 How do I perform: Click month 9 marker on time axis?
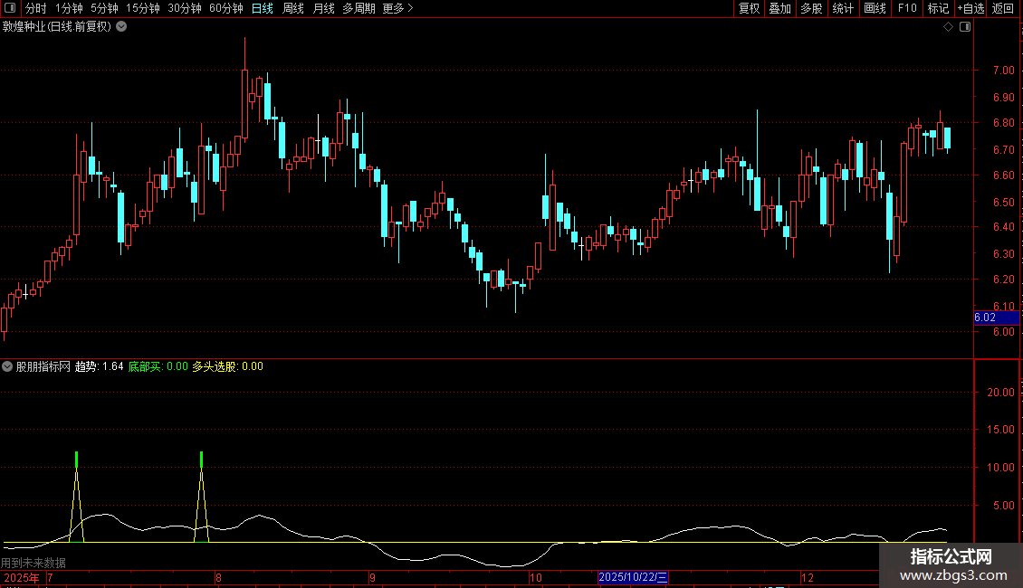[372, 577]
